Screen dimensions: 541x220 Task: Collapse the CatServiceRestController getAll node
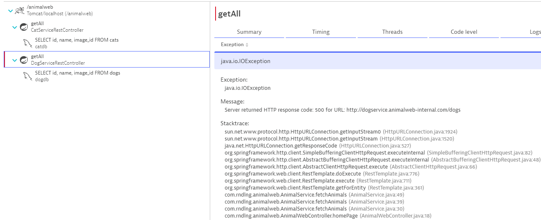coord(15,27)
